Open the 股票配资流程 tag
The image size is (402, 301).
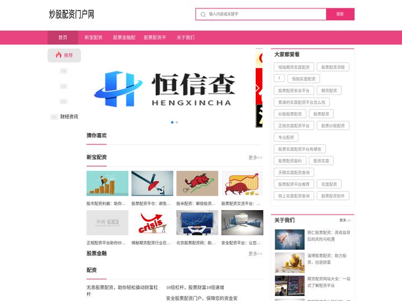[x=333, y=67]
